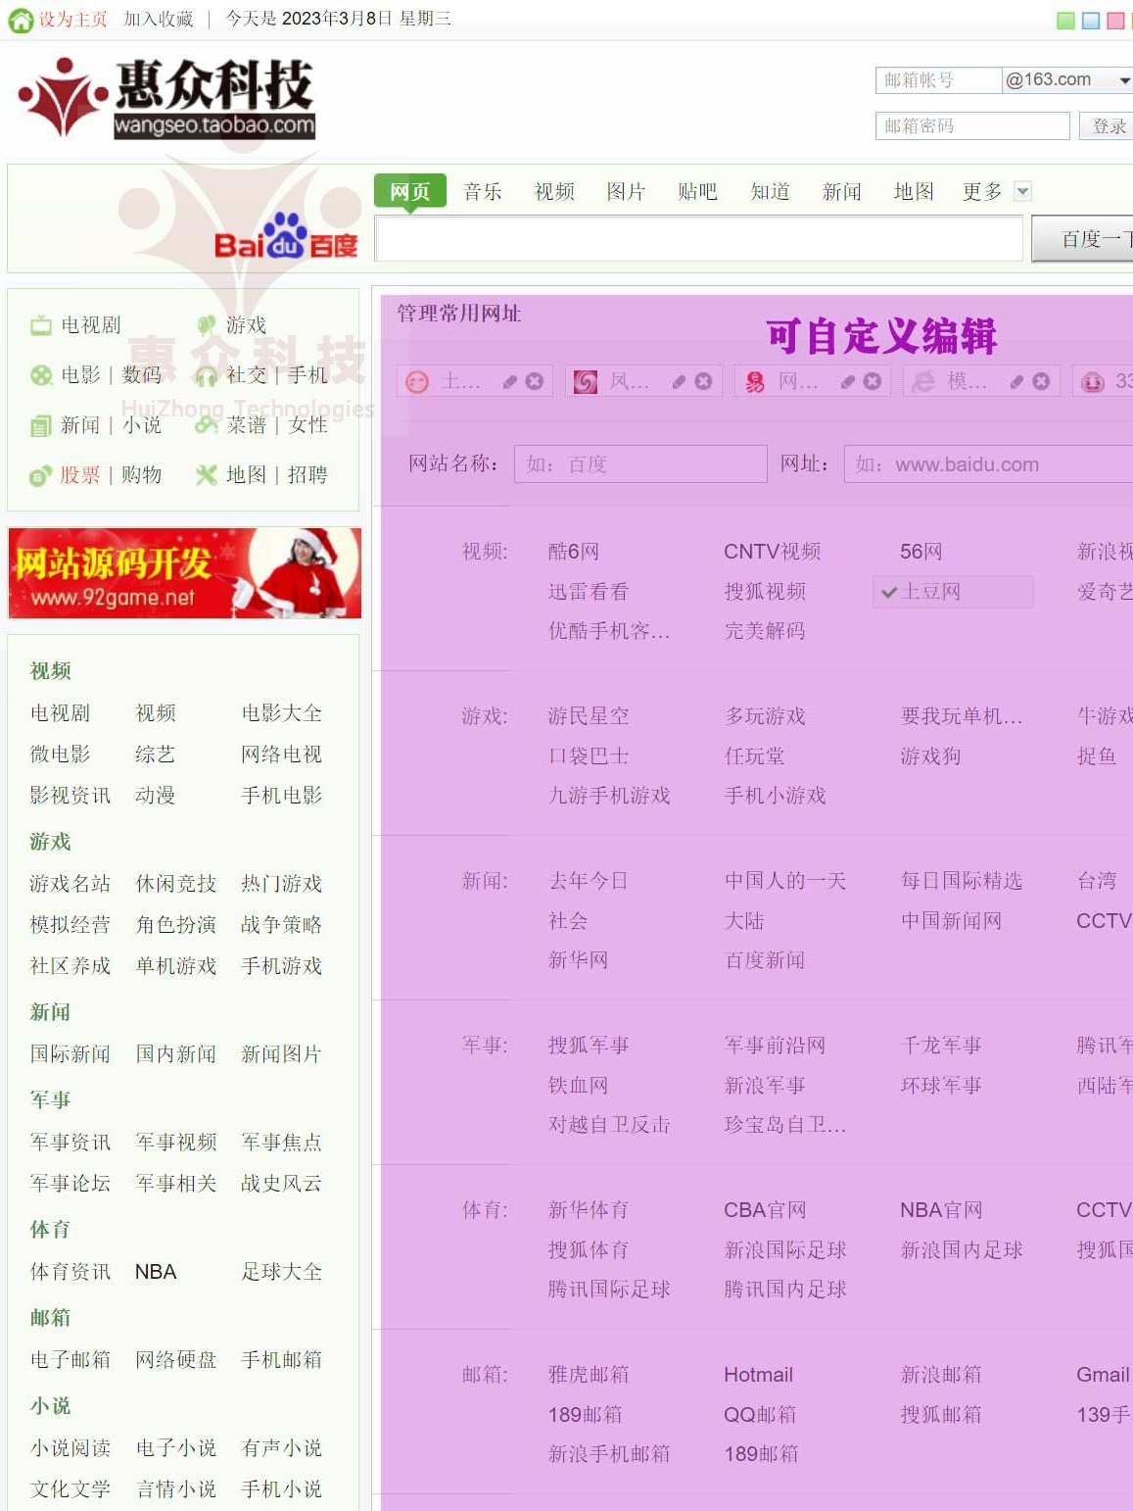Switch to the 地图 search tab
This screenshot has width=1133, height=1511.
coord(914,191)
